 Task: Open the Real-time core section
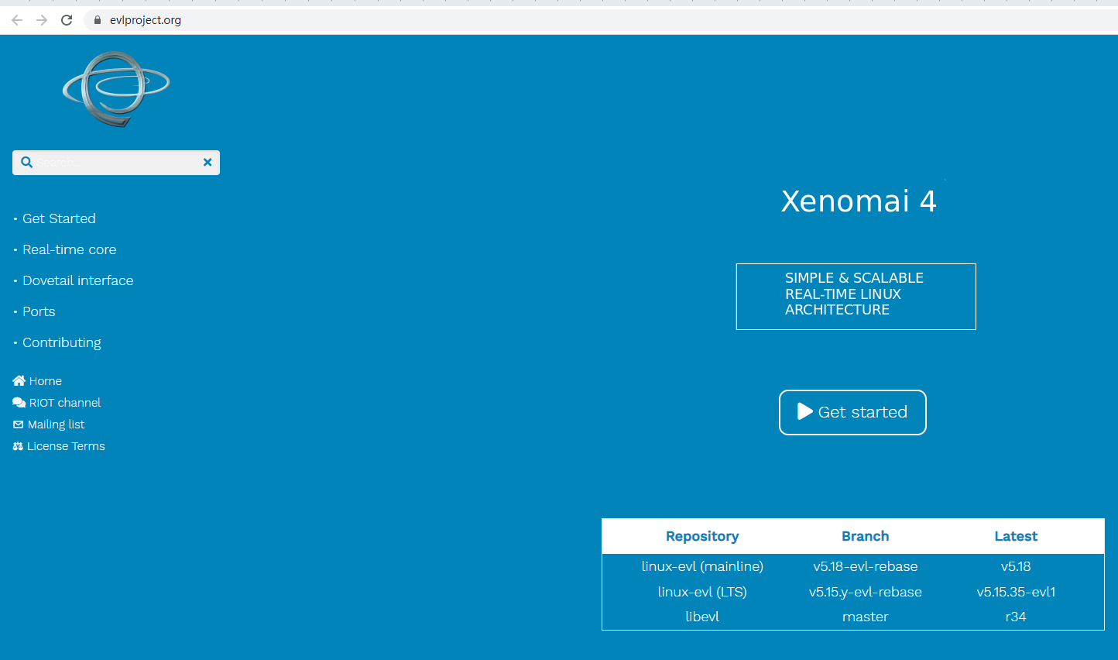coord(70,249)
